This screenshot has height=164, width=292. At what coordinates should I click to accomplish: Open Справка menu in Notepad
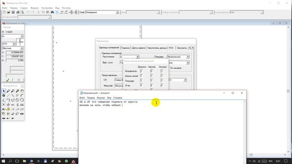(x=118, y=97)
